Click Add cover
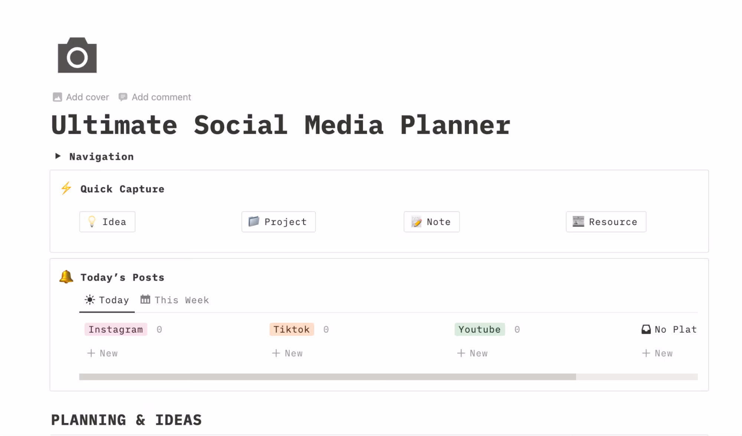 tap(87, 97)
